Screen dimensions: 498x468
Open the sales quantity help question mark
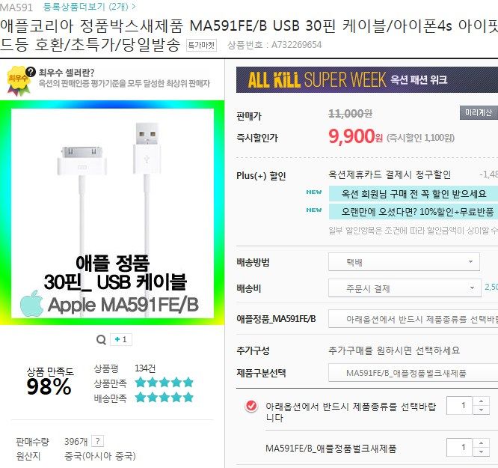97,441
